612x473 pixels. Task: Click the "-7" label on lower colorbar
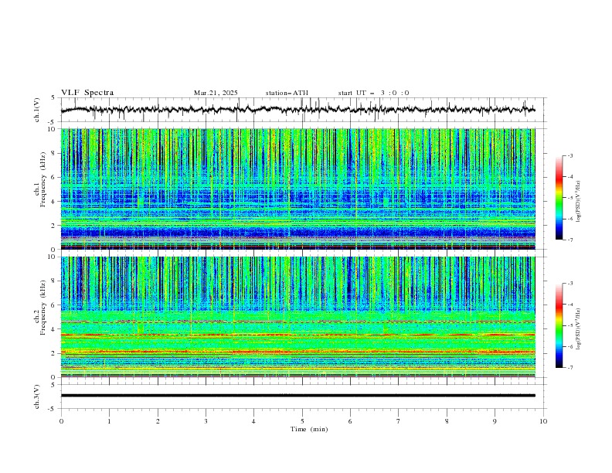[570, 368]
